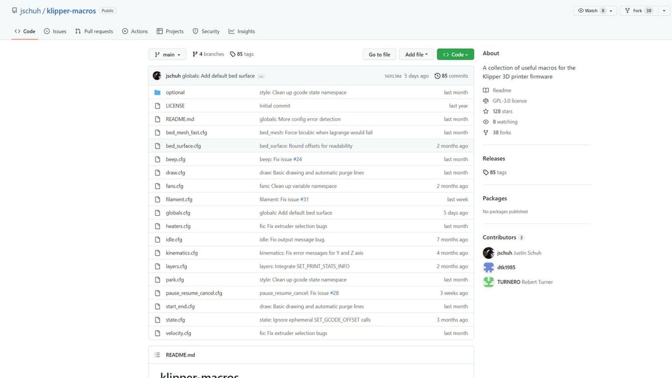Open the filament.cfg file
This screenshot has height=378, width=672.
[179, 199]
